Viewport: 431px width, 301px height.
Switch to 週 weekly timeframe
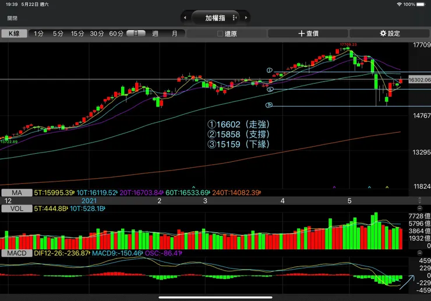tap(156, 34)
